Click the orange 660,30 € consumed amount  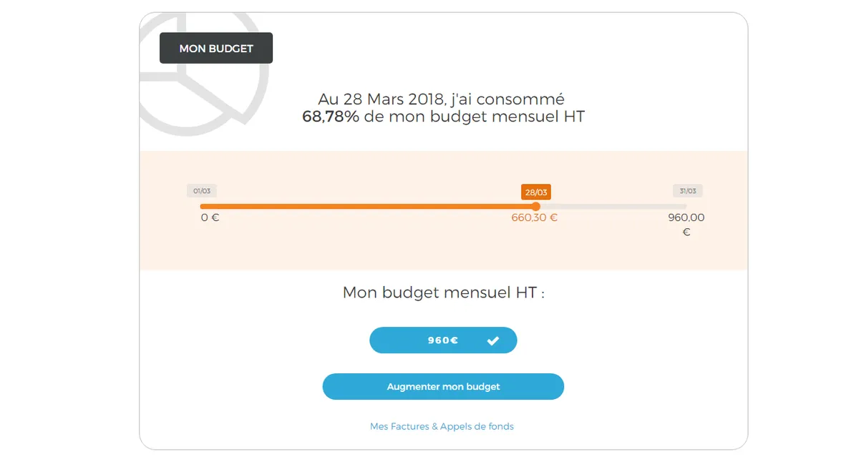click(534, 217)
